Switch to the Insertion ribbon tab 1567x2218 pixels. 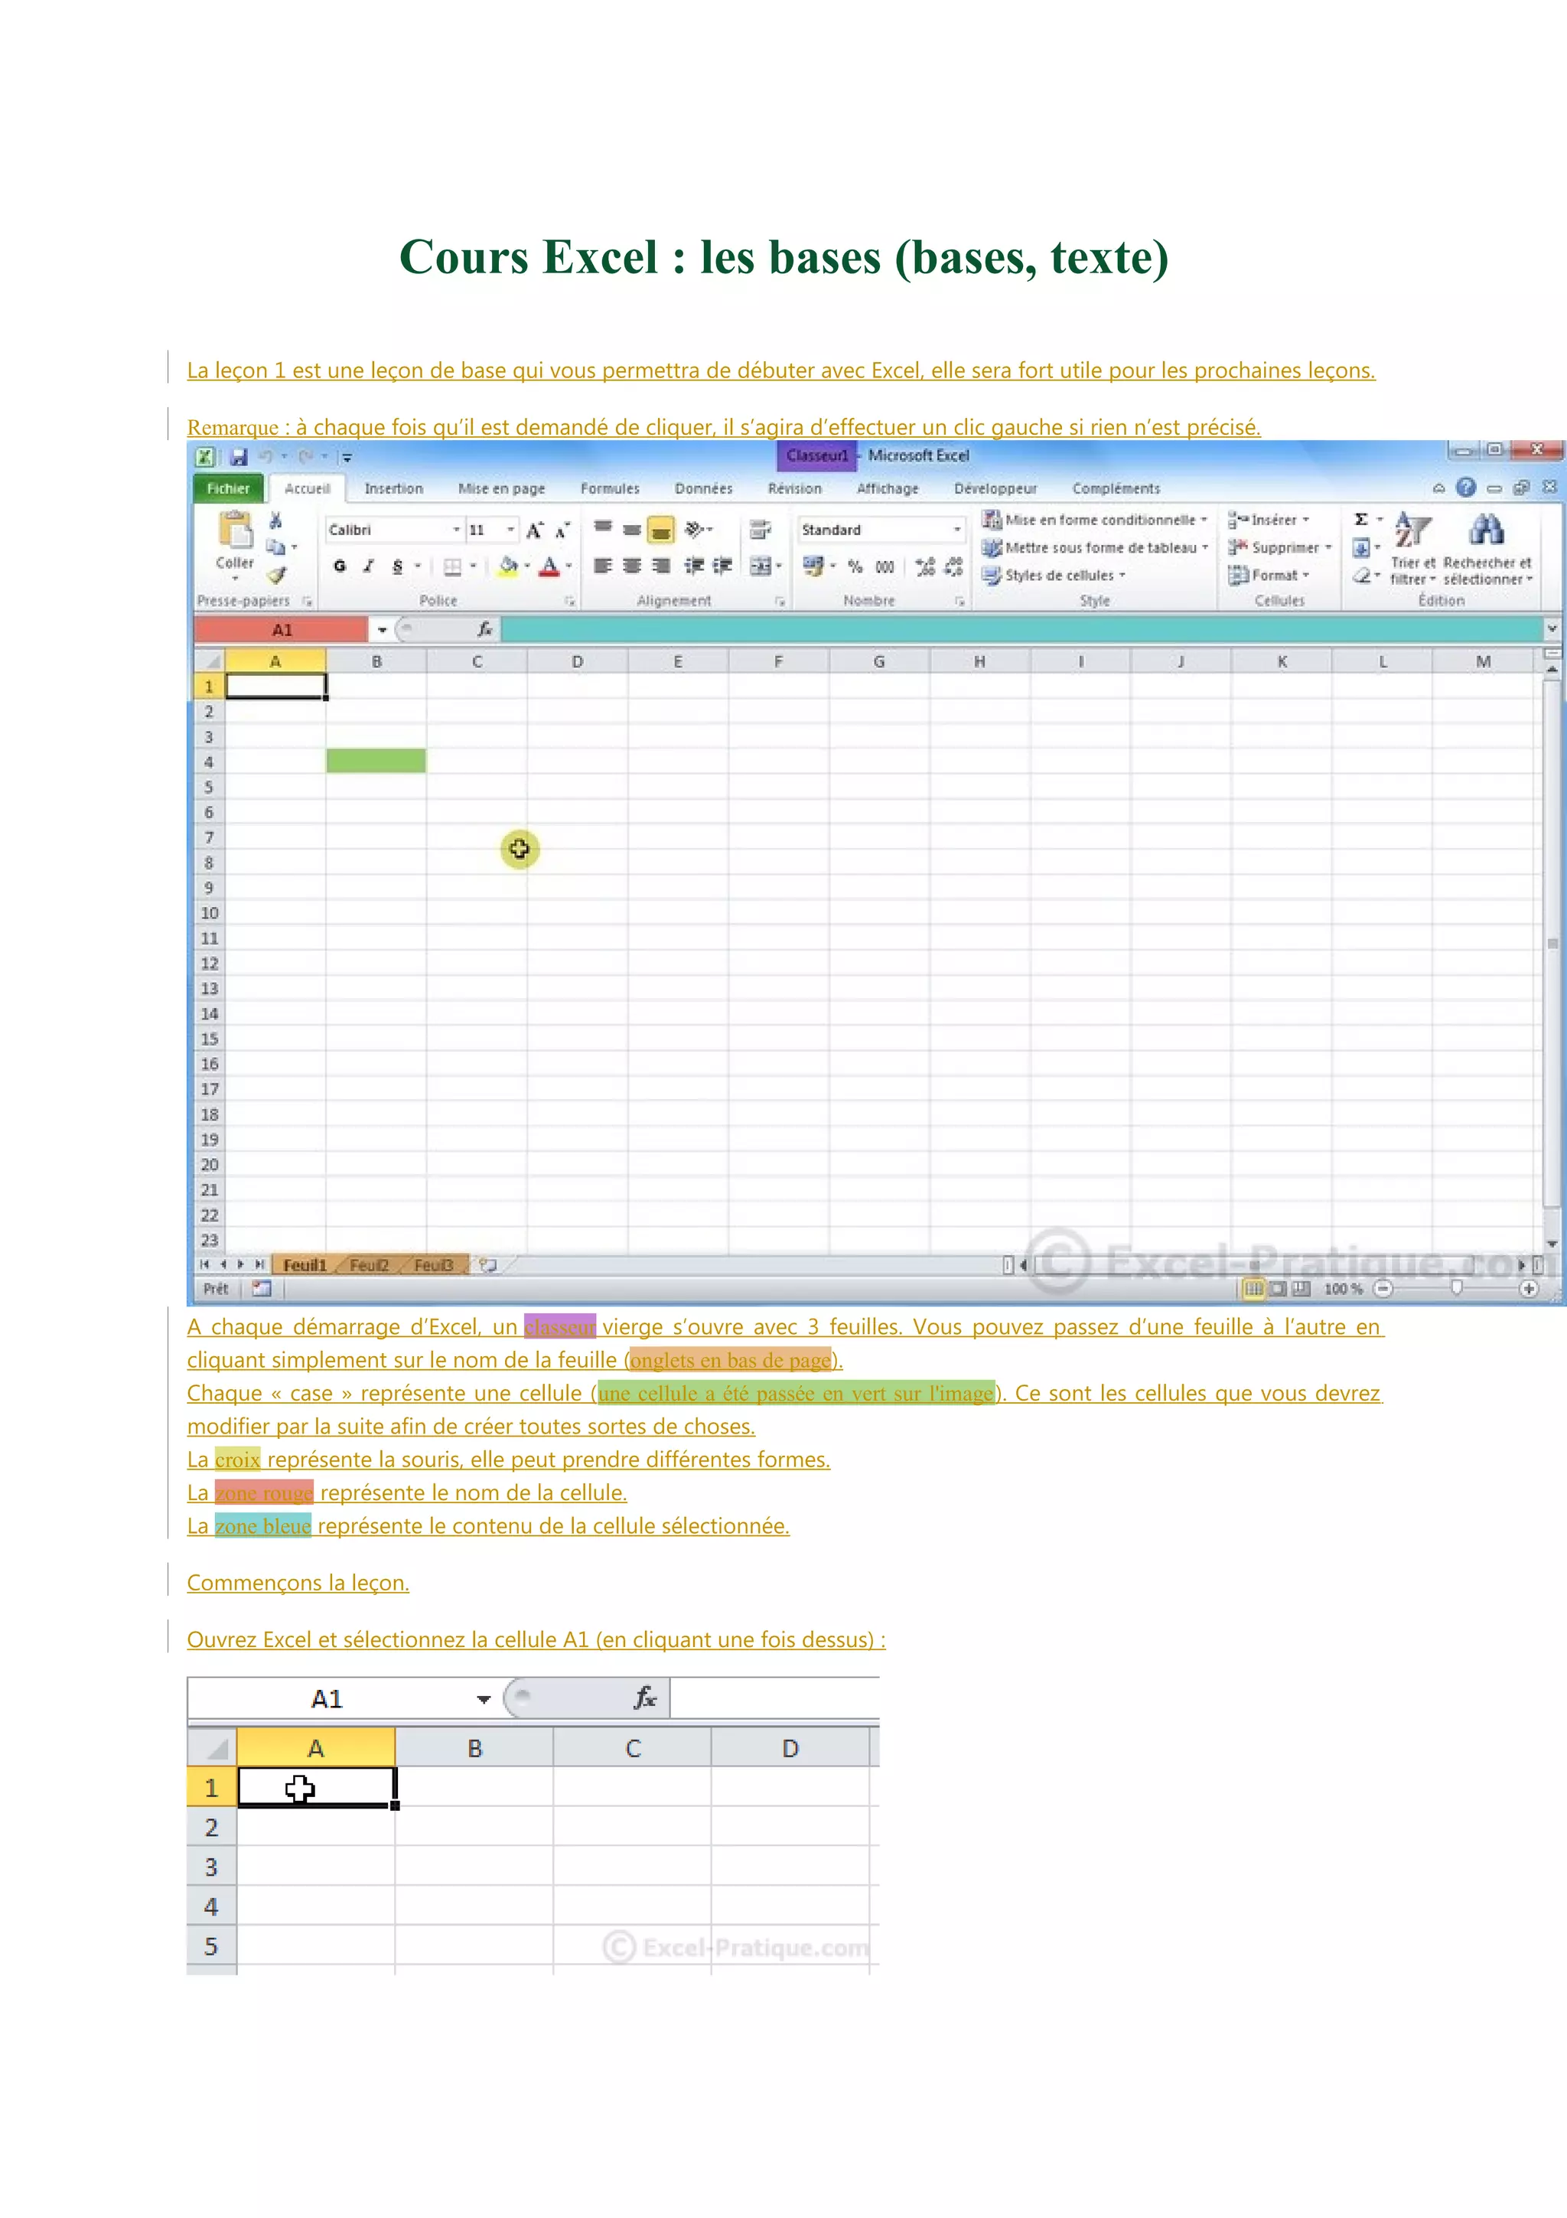pos(393,489)
